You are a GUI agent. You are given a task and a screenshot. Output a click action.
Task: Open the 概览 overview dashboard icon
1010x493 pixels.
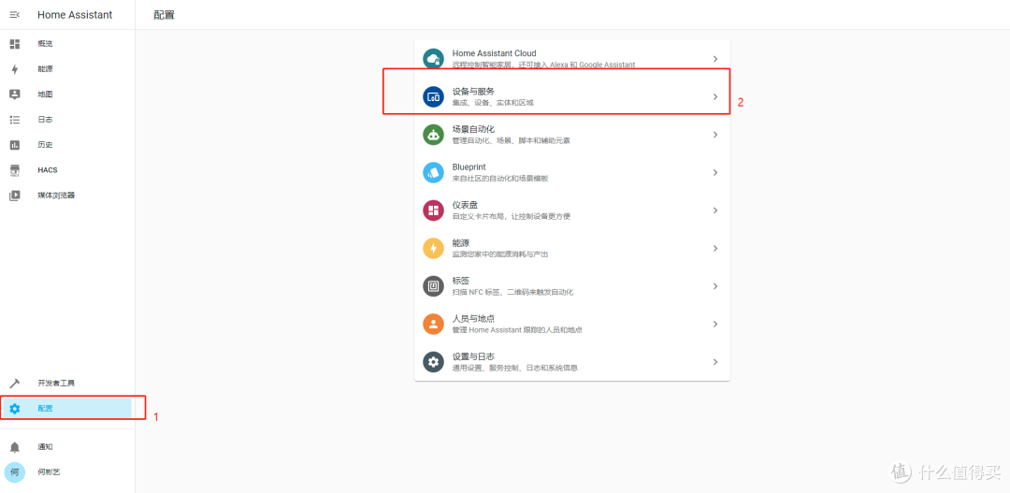pos(15,44)
